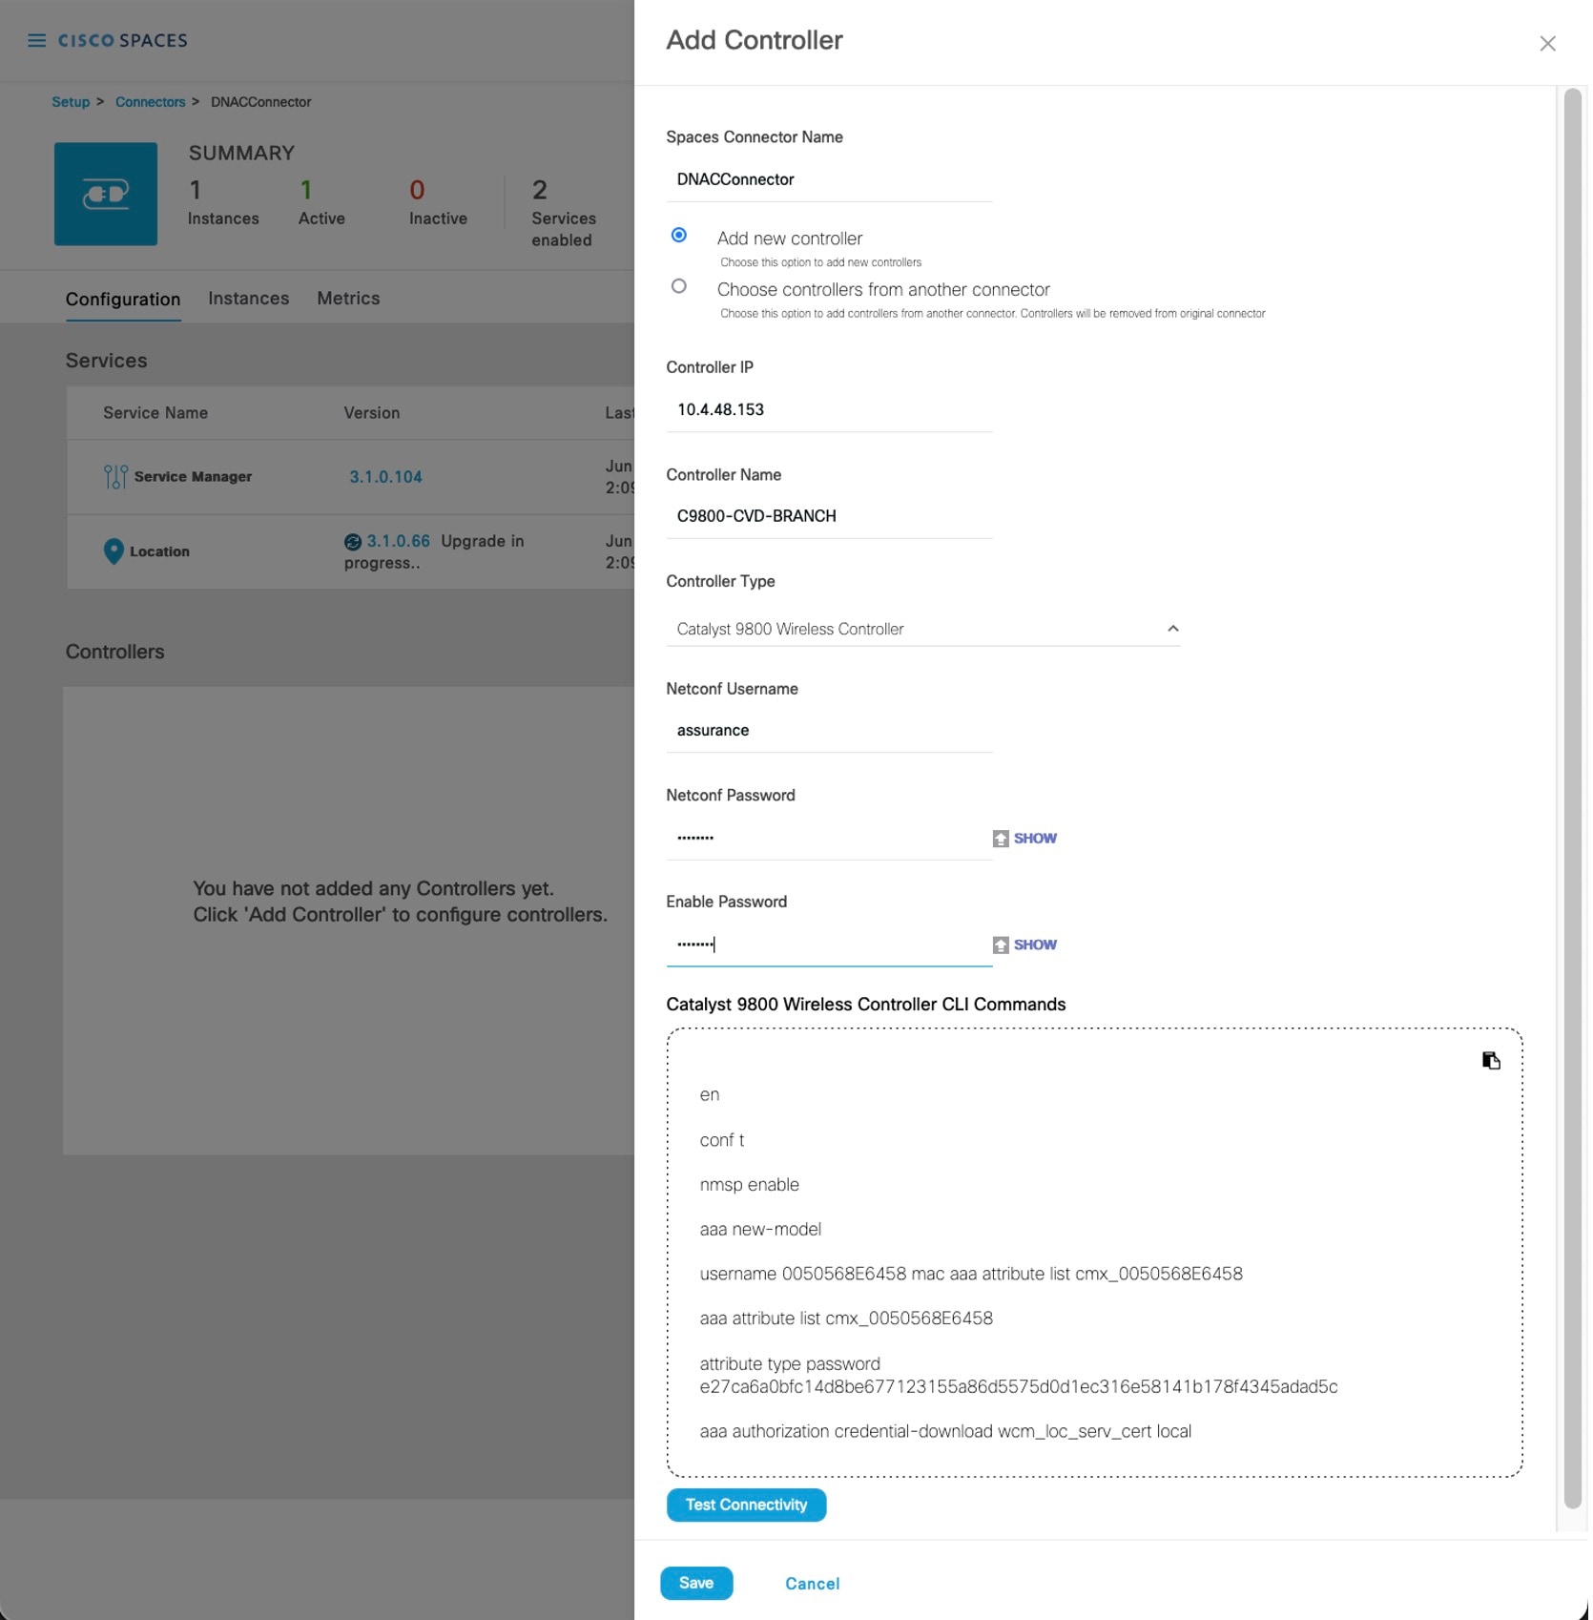The image size is (1593, 1620).
Task: Open Service Manager version 3.1.0.104 link
Action: tap(385, 477)
